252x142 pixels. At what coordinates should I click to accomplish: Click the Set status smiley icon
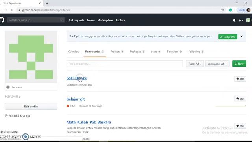(8, 87)
